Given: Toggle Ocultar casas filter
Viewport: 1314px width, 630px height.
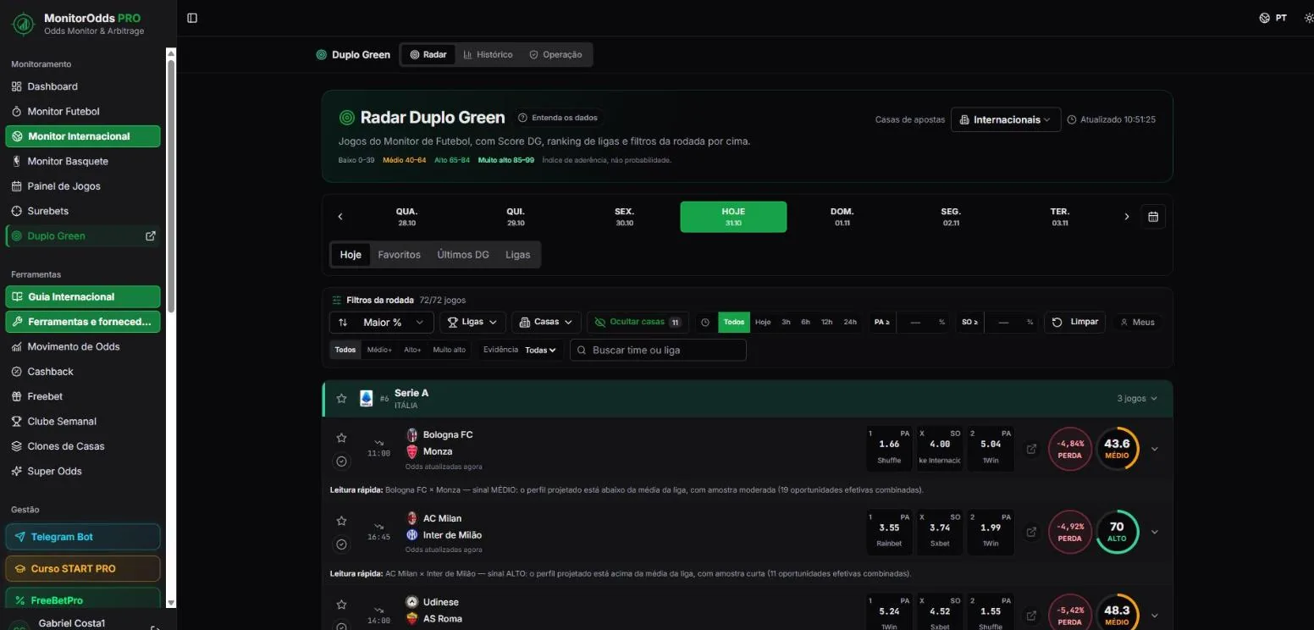Looking at the screenshot, I should [638, 323].
